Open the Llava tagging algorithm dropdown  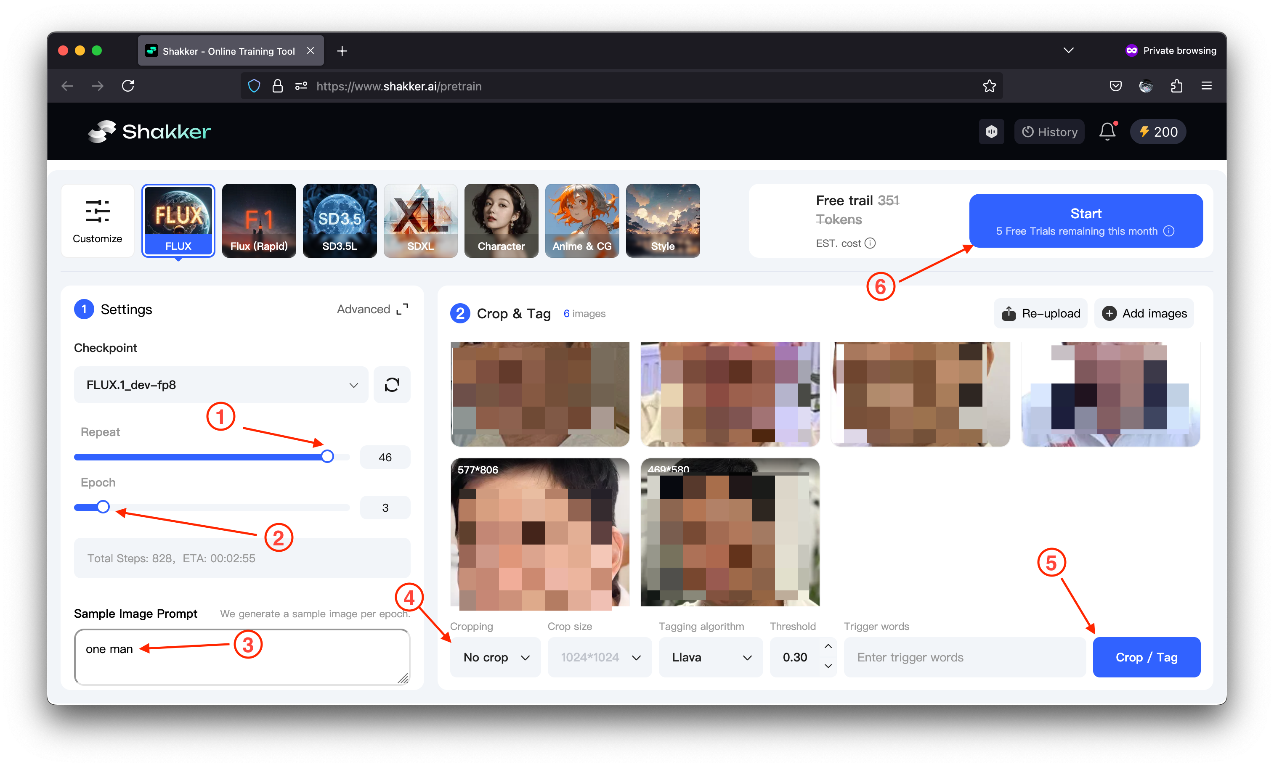coord(711,657)
